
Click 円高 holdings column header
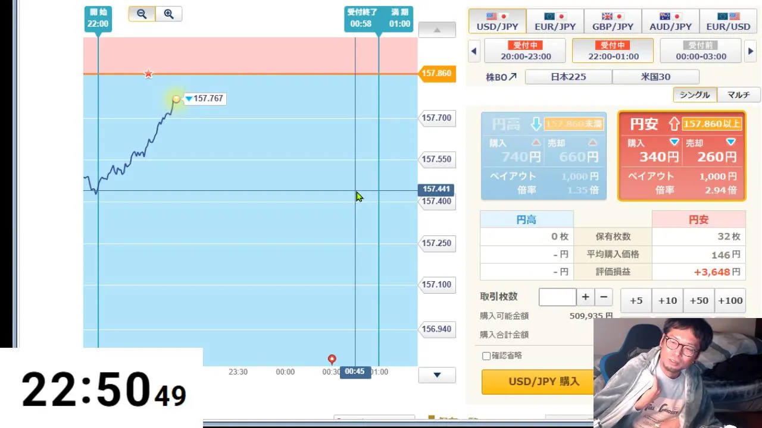coord(526,219)
